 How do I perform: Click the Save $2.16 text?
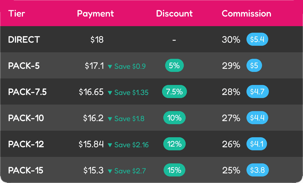point(131,145)
